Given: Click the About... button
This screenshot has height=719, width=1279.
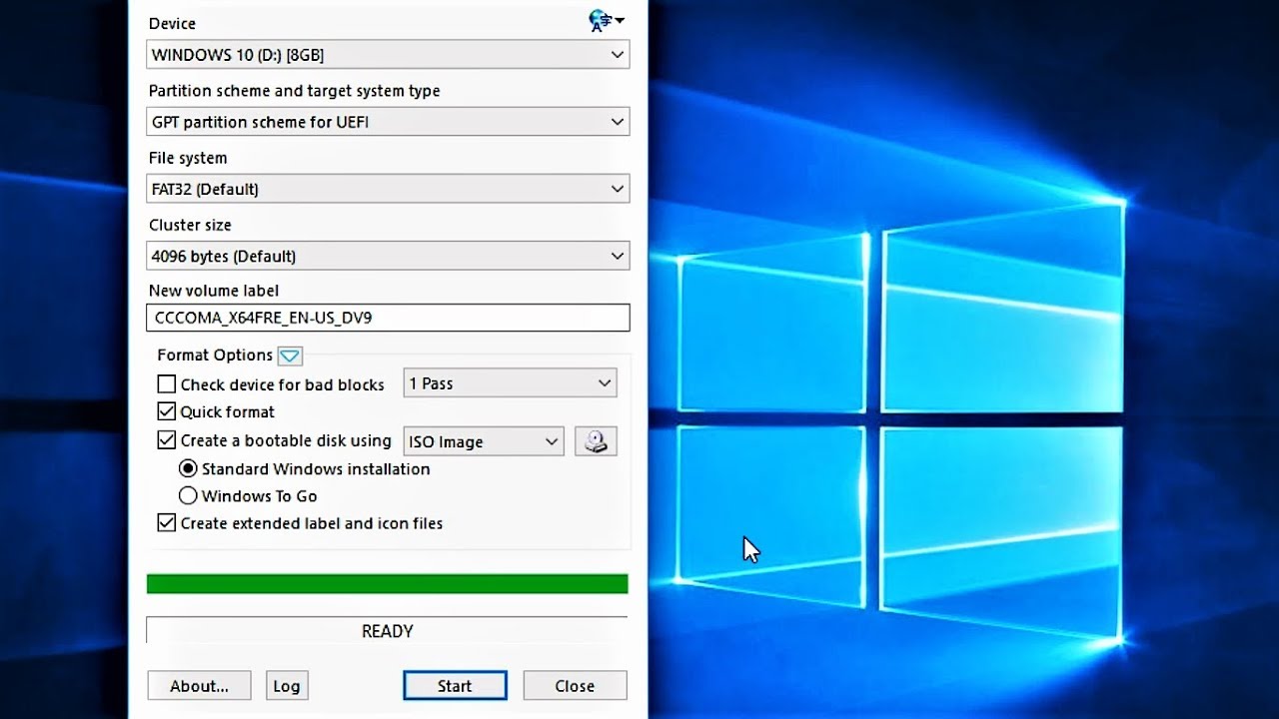Looking at the screenshot, I should tap(199, 686).
